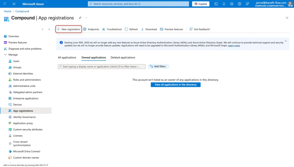Download the application list
This screenshot has height=167, width=294.
pyautogui.click(x=149, y=29)
